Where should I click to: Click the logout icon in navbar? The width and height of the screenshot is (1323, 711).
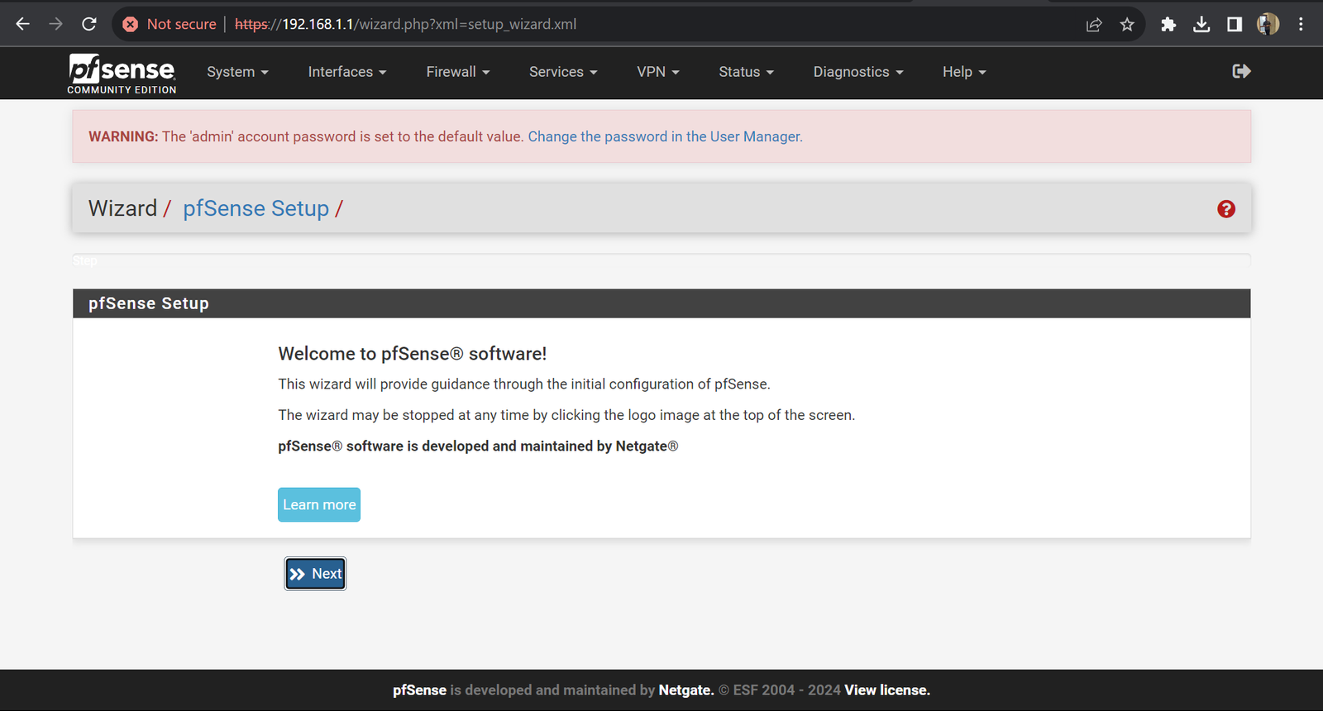1241,72
